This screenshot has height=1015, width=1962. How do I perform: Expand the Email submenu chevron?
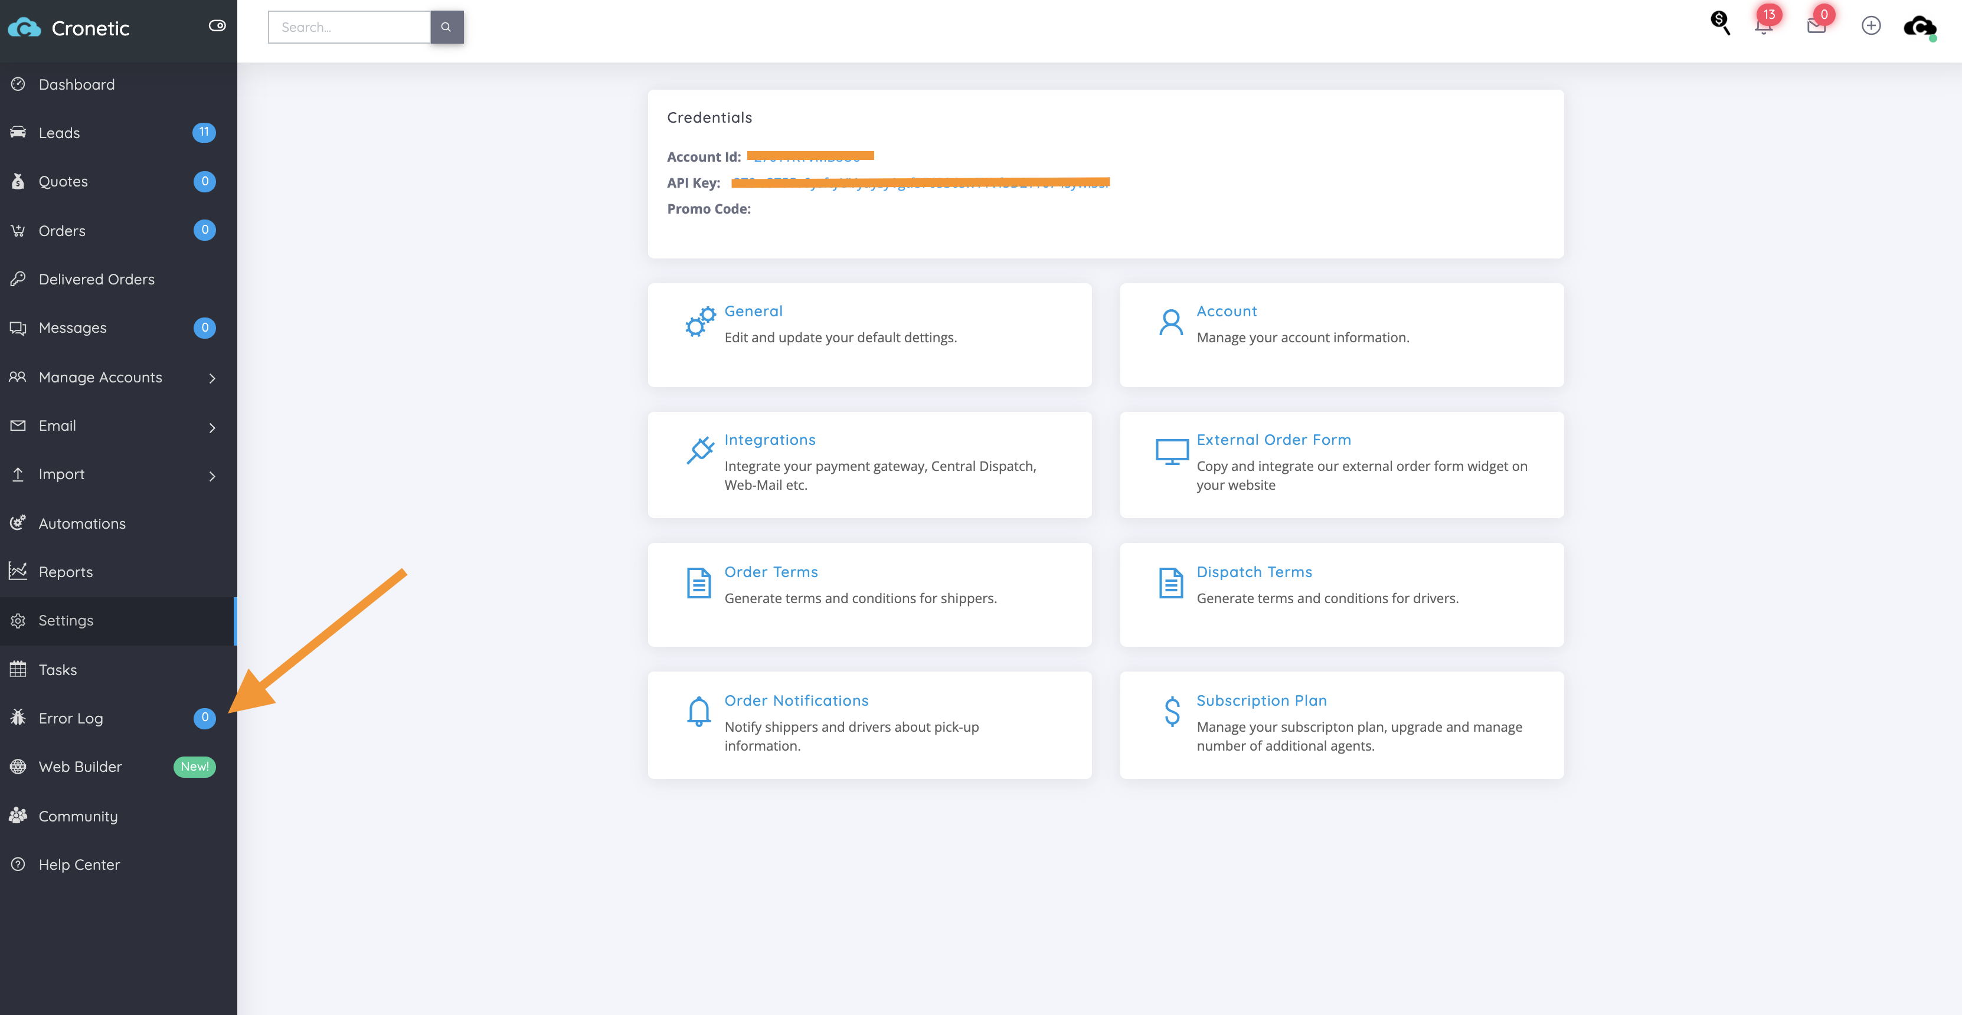212,428
